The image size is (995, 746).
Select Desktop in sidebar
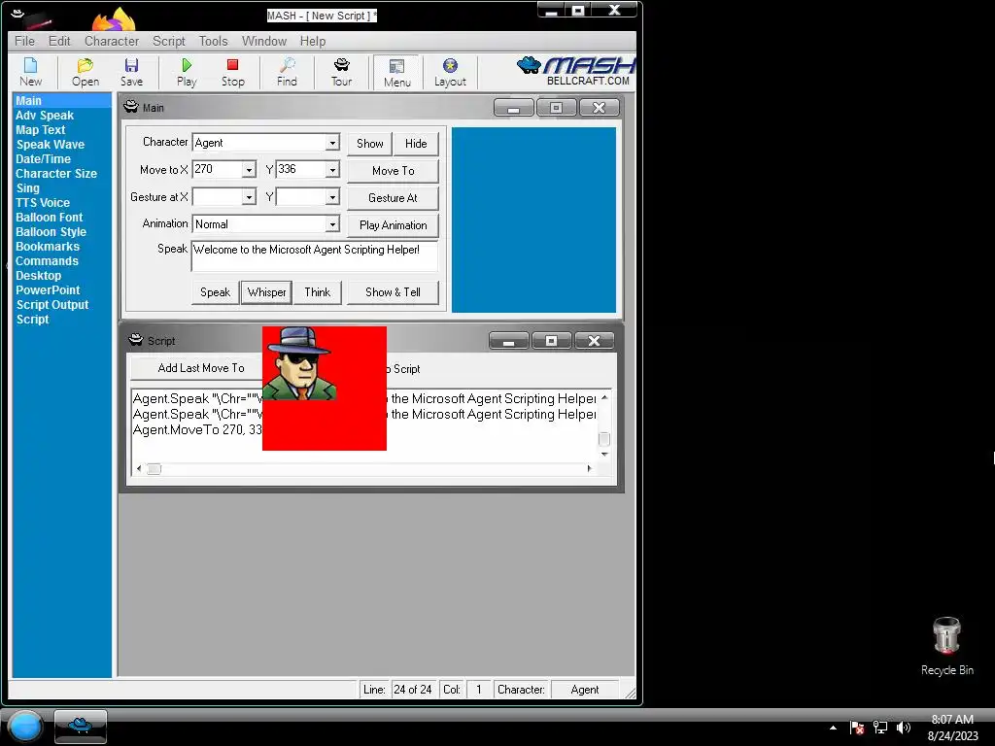[38, 276]
